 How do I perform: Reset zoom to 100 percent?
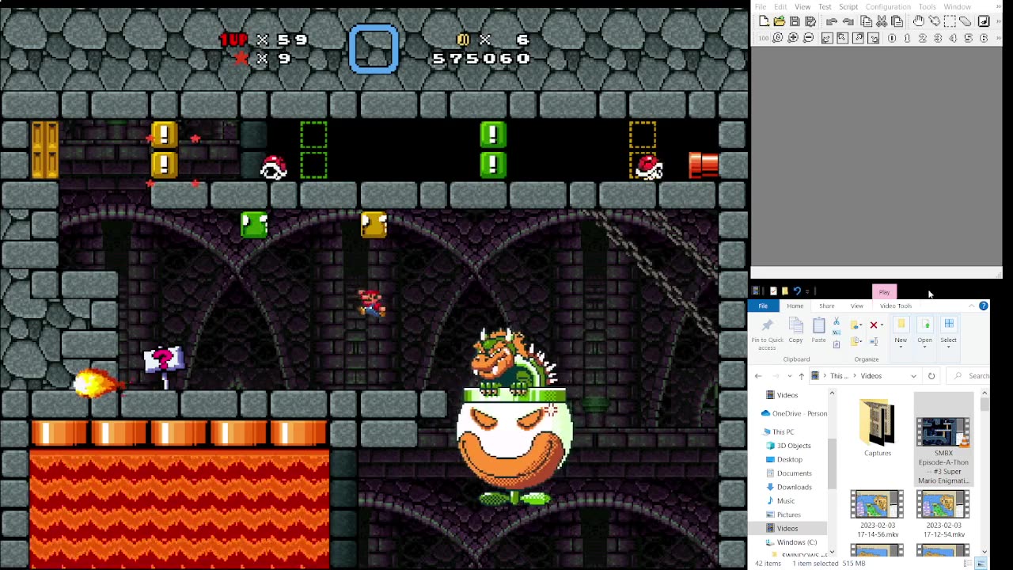[777, 37]
